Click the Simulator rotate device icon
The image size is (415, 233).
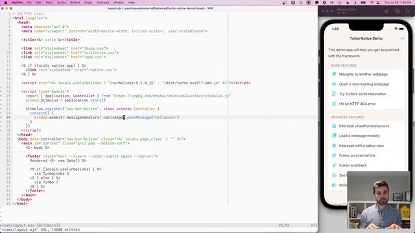[407, 11]
